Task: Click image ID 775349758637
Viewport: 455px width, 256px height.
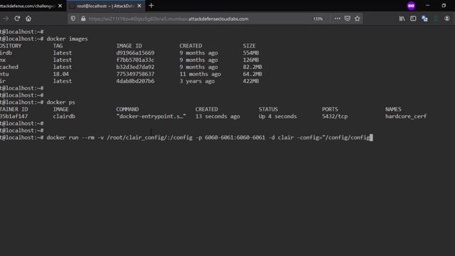Action: (x=135, y=74)
